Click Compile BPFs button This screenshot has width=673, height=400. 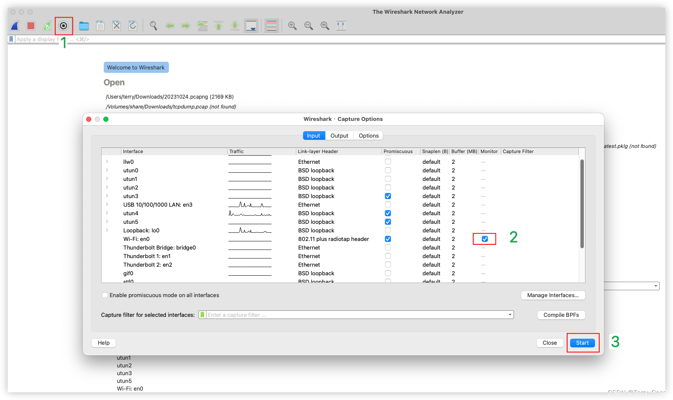(x=561, y=315)
